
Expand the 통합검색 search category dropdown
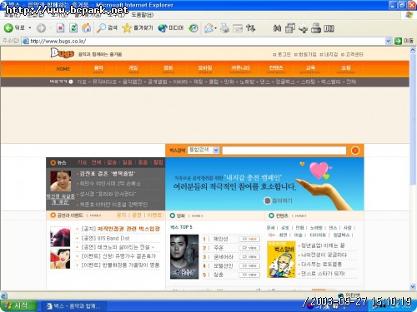point(216,150)
